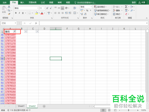Click the Tell Me search box
The image size is (149, 112).
[x=85, y=2]
